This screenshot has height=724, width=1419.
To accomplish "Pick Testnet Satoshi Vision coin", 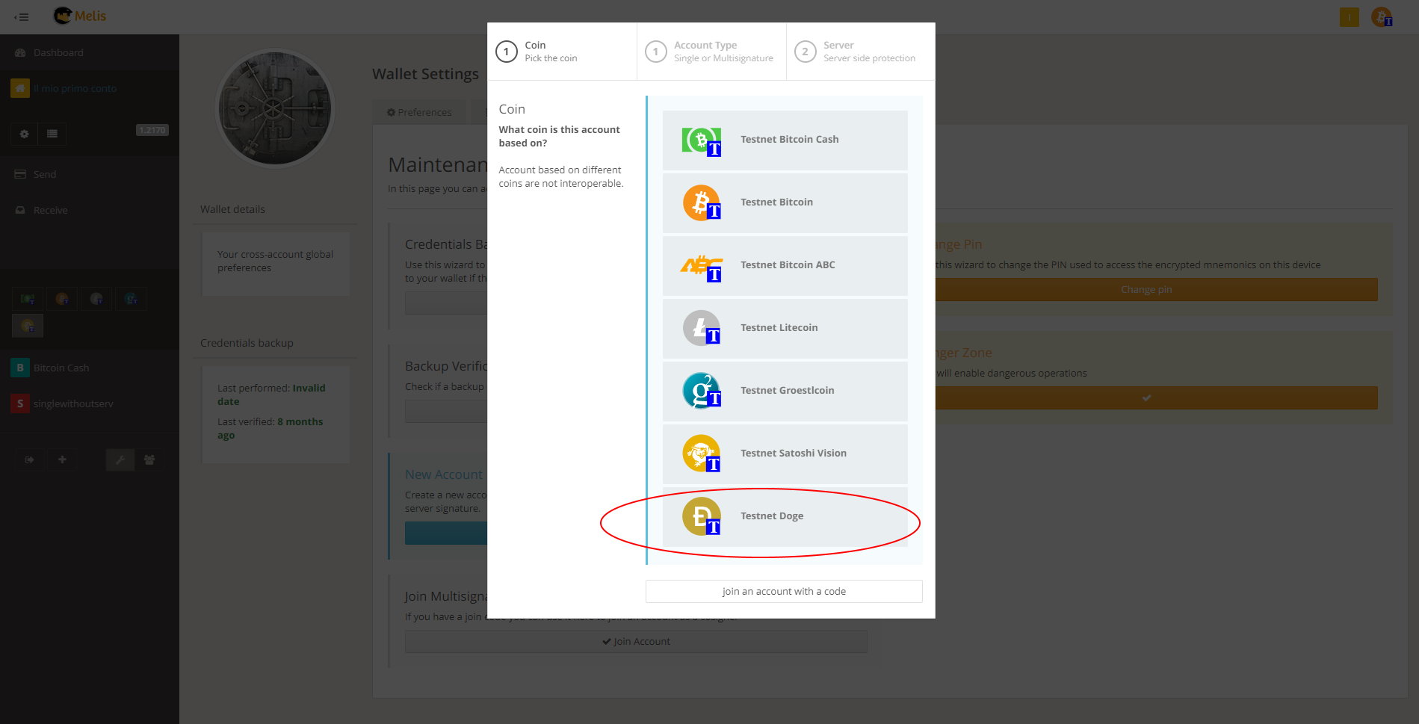I will 785,454.
